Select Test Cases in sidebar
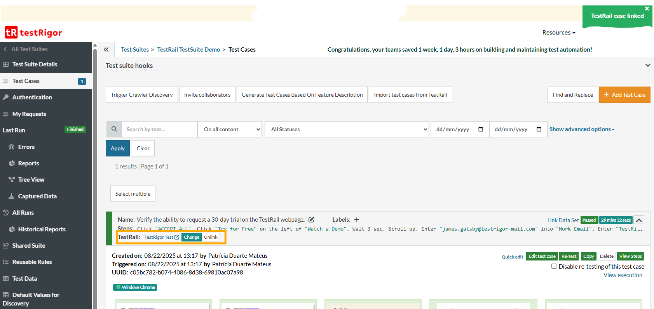The image size is (654, 309). coord(46,81)
